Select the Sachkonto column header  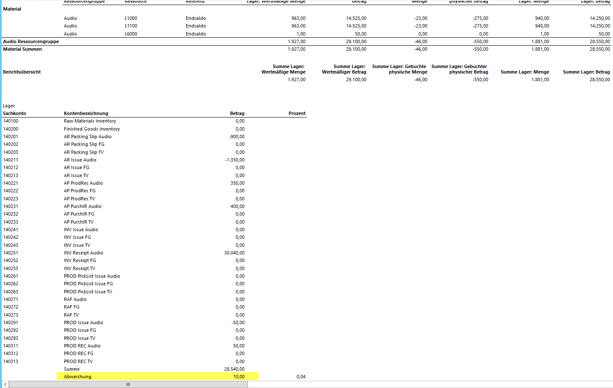14,113
